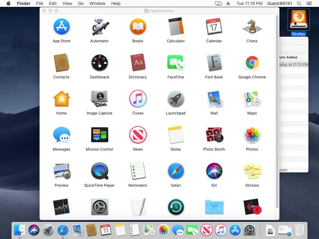Sort by Date Added column in background window
The height and width of the screenshot is (239, 319).
pyautogui.click(x=288, y=57)
